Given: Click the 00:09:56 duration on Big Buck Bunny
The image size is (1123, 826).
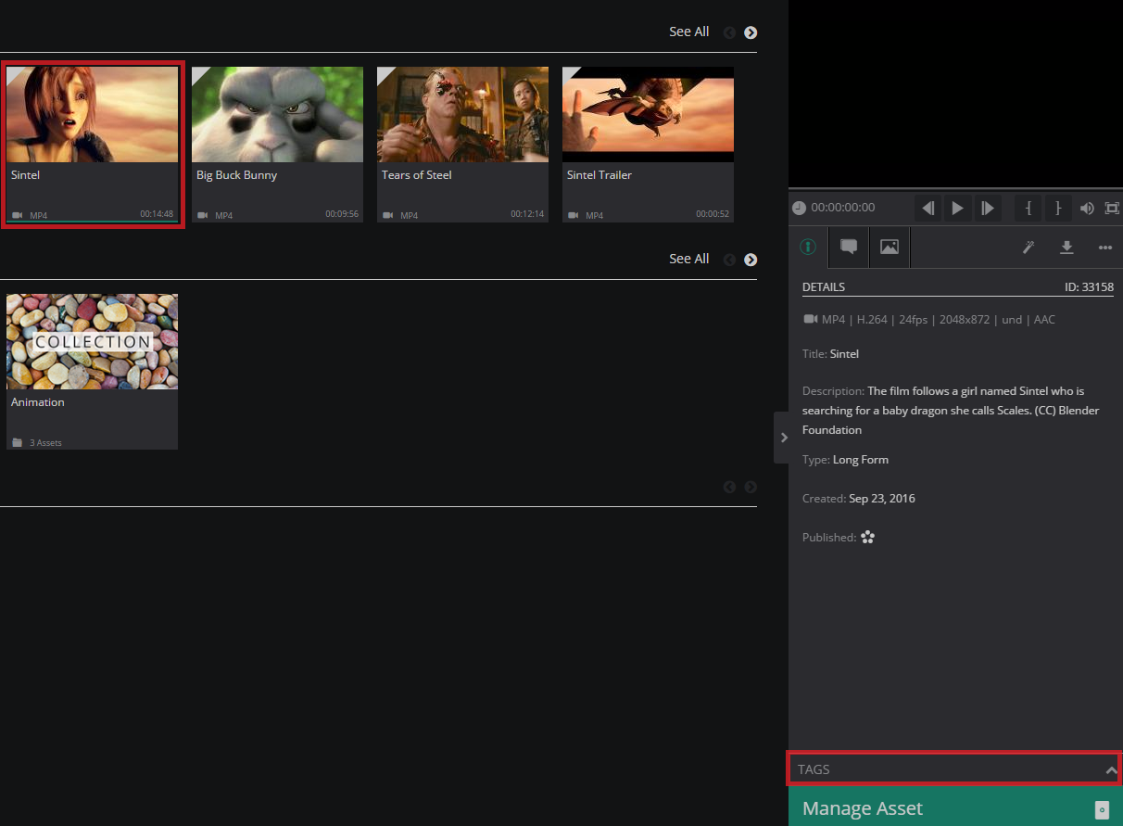Looking at the screenshot, I should (342, 214).
